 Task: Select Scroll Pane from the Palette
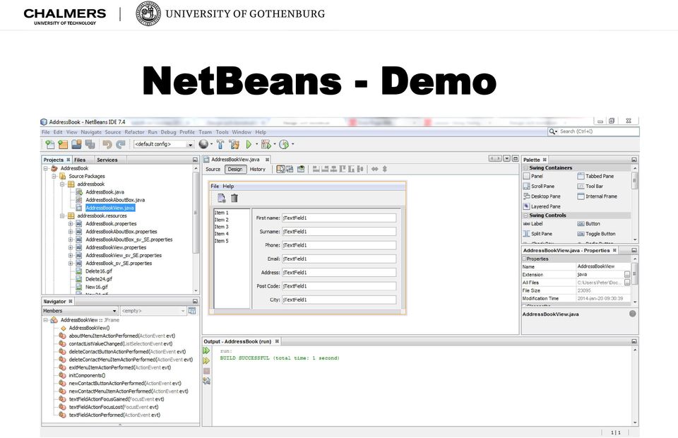point(539,187)
